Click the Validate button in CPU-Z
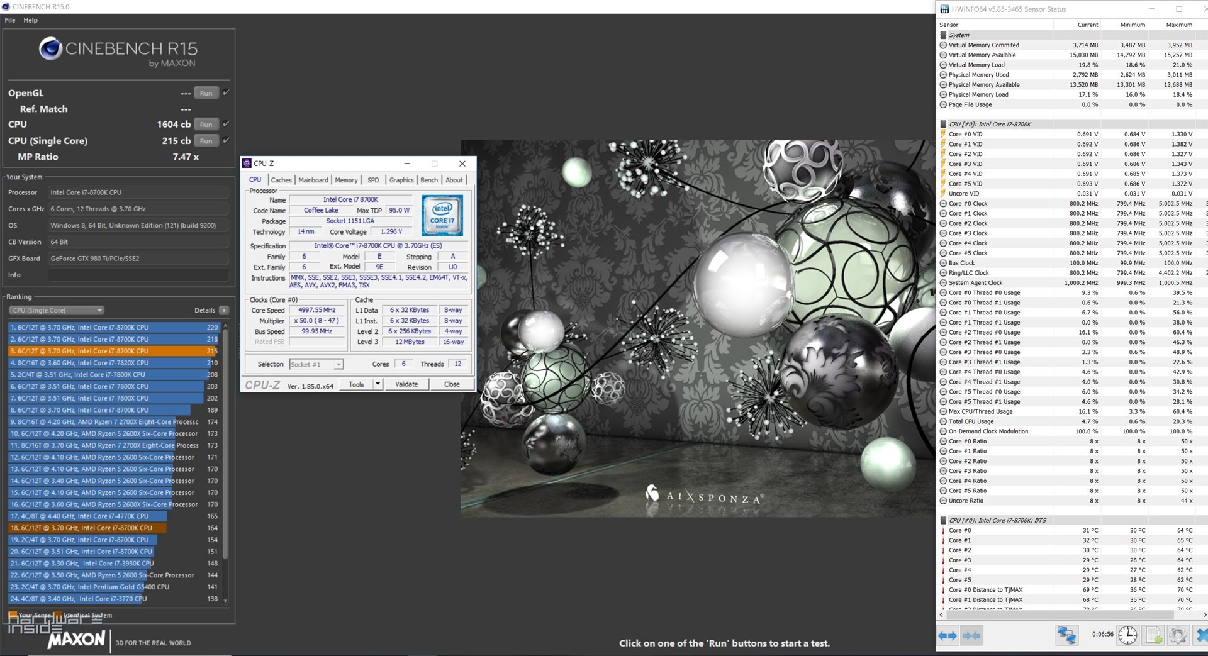This screenshot has width=1208, height=656. [406, 384]
